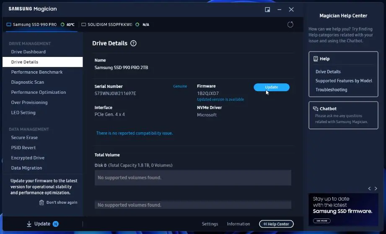Click the trash icon beside Don't show again
Image resolution: width=386 pixels, height=234 pixels.
click(x=41, y=203)
